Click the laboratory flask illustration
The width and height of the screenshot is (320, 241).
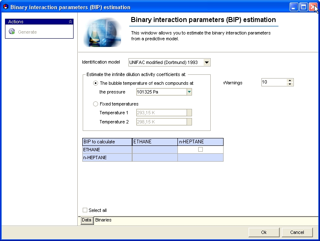[103, 32]
